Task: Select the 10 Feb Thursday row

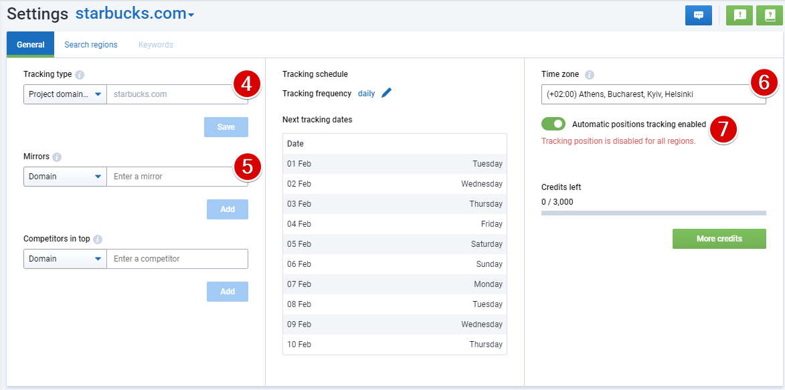Action: pos(394,344)
